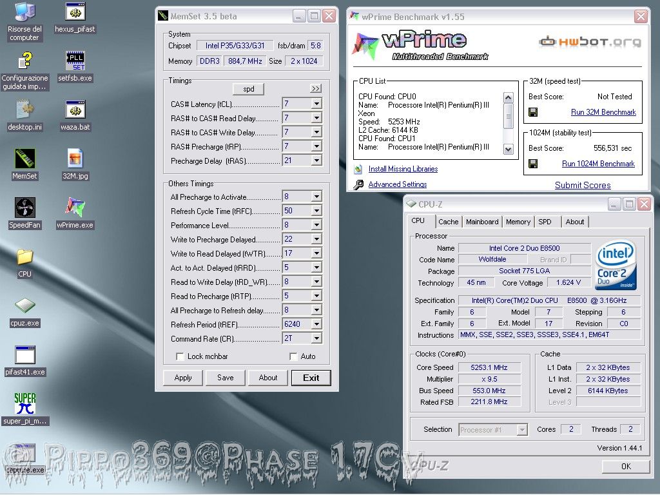Viewport: 660px width, 495px height.
Task: Open the RAS# to CAS# Write Delay dropdown
Action: pyautogui.click(x=316, y=131)
